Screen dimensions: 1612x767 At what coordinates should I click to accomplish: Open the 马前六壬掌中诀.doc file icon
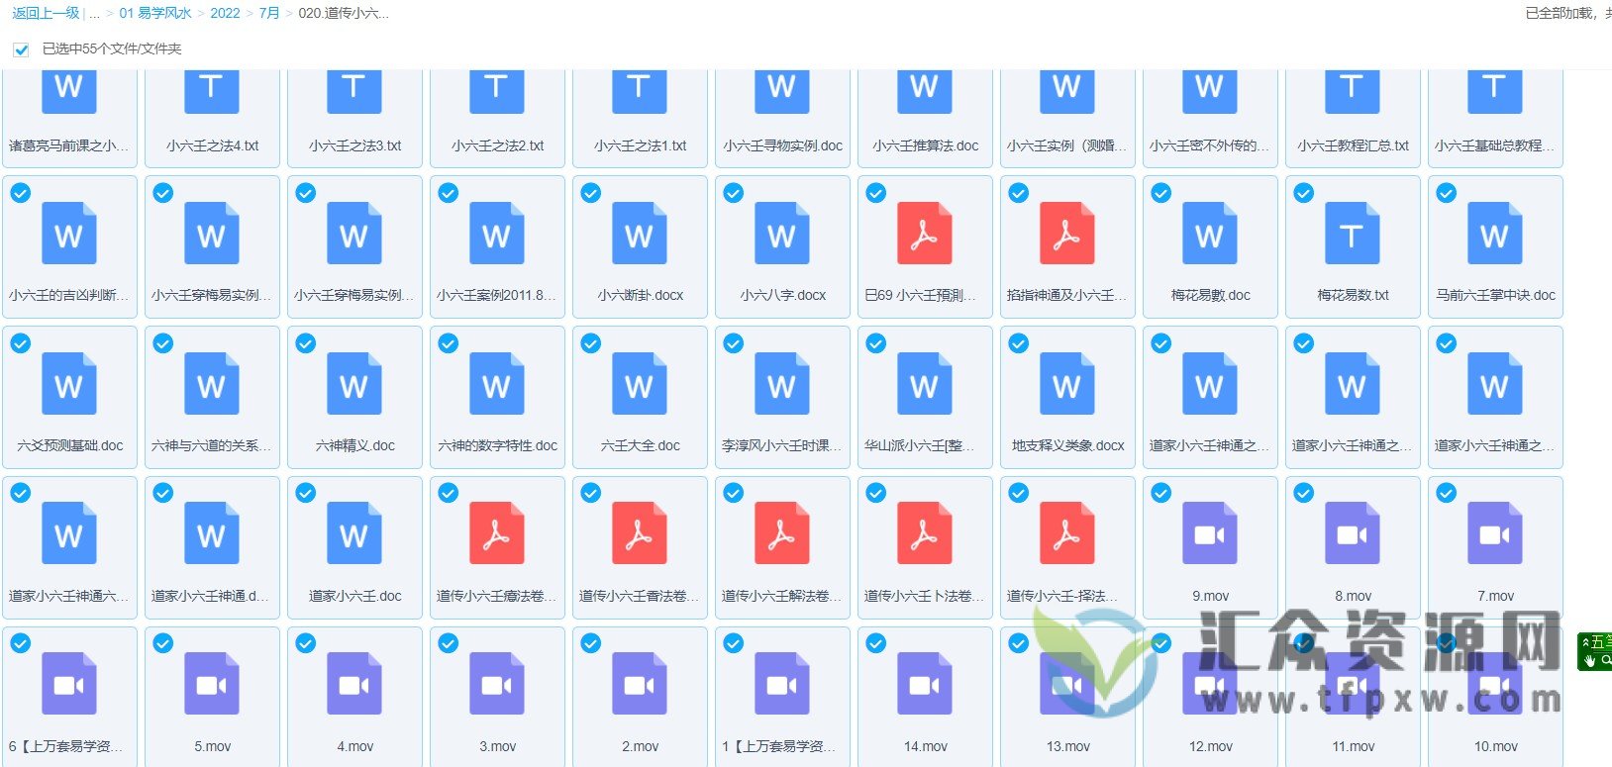coord(1494,235)
